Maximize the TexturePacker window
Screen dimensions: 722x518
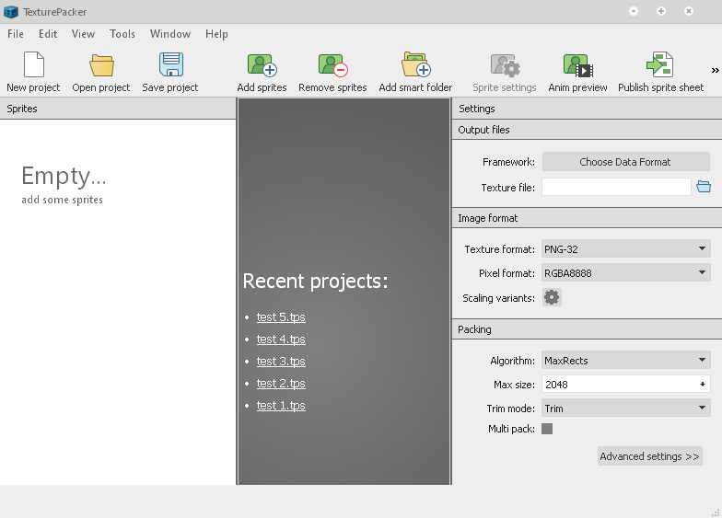click(x=661, y=11)
